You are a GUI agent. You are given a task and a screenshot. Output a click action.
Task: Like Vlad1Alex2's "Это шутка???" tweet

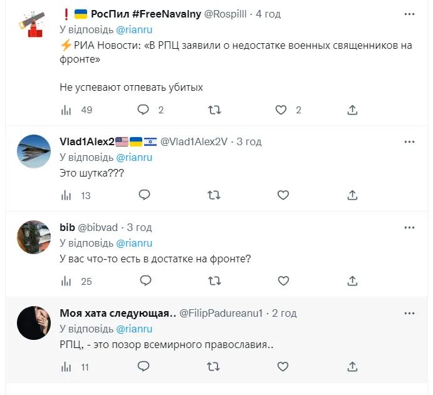coord(283,195)
